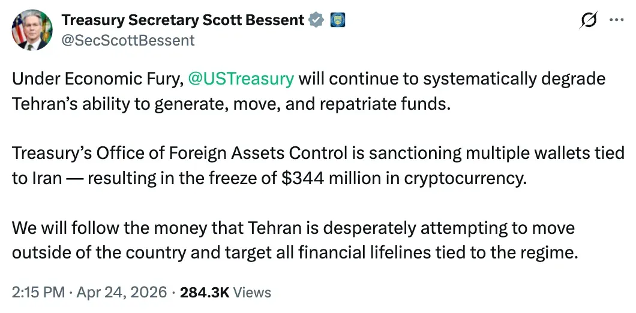Click the name Treasury Secretary Scott Bessent

182,20
